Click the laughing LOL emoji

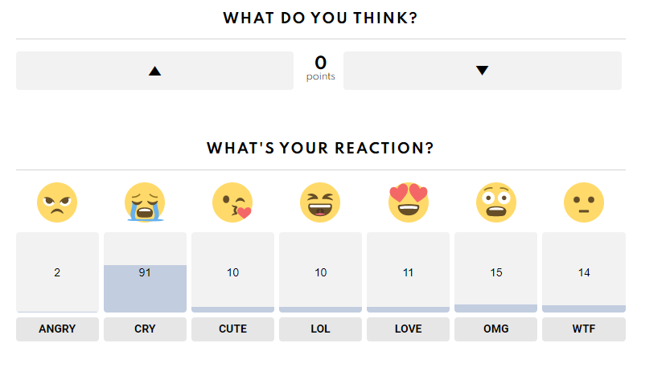(320, 202)
